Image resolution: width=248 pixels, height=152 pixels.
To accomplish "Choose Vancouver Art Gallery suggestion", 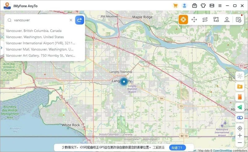I will [41, 55].
